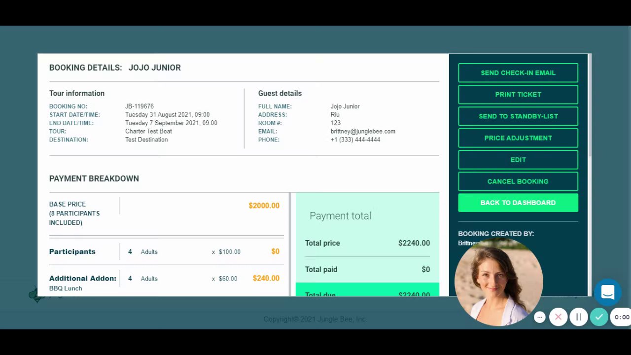This screenshot has width=631, height=355.
Task: Click the Test Destination value
Action: pos(146,140)
